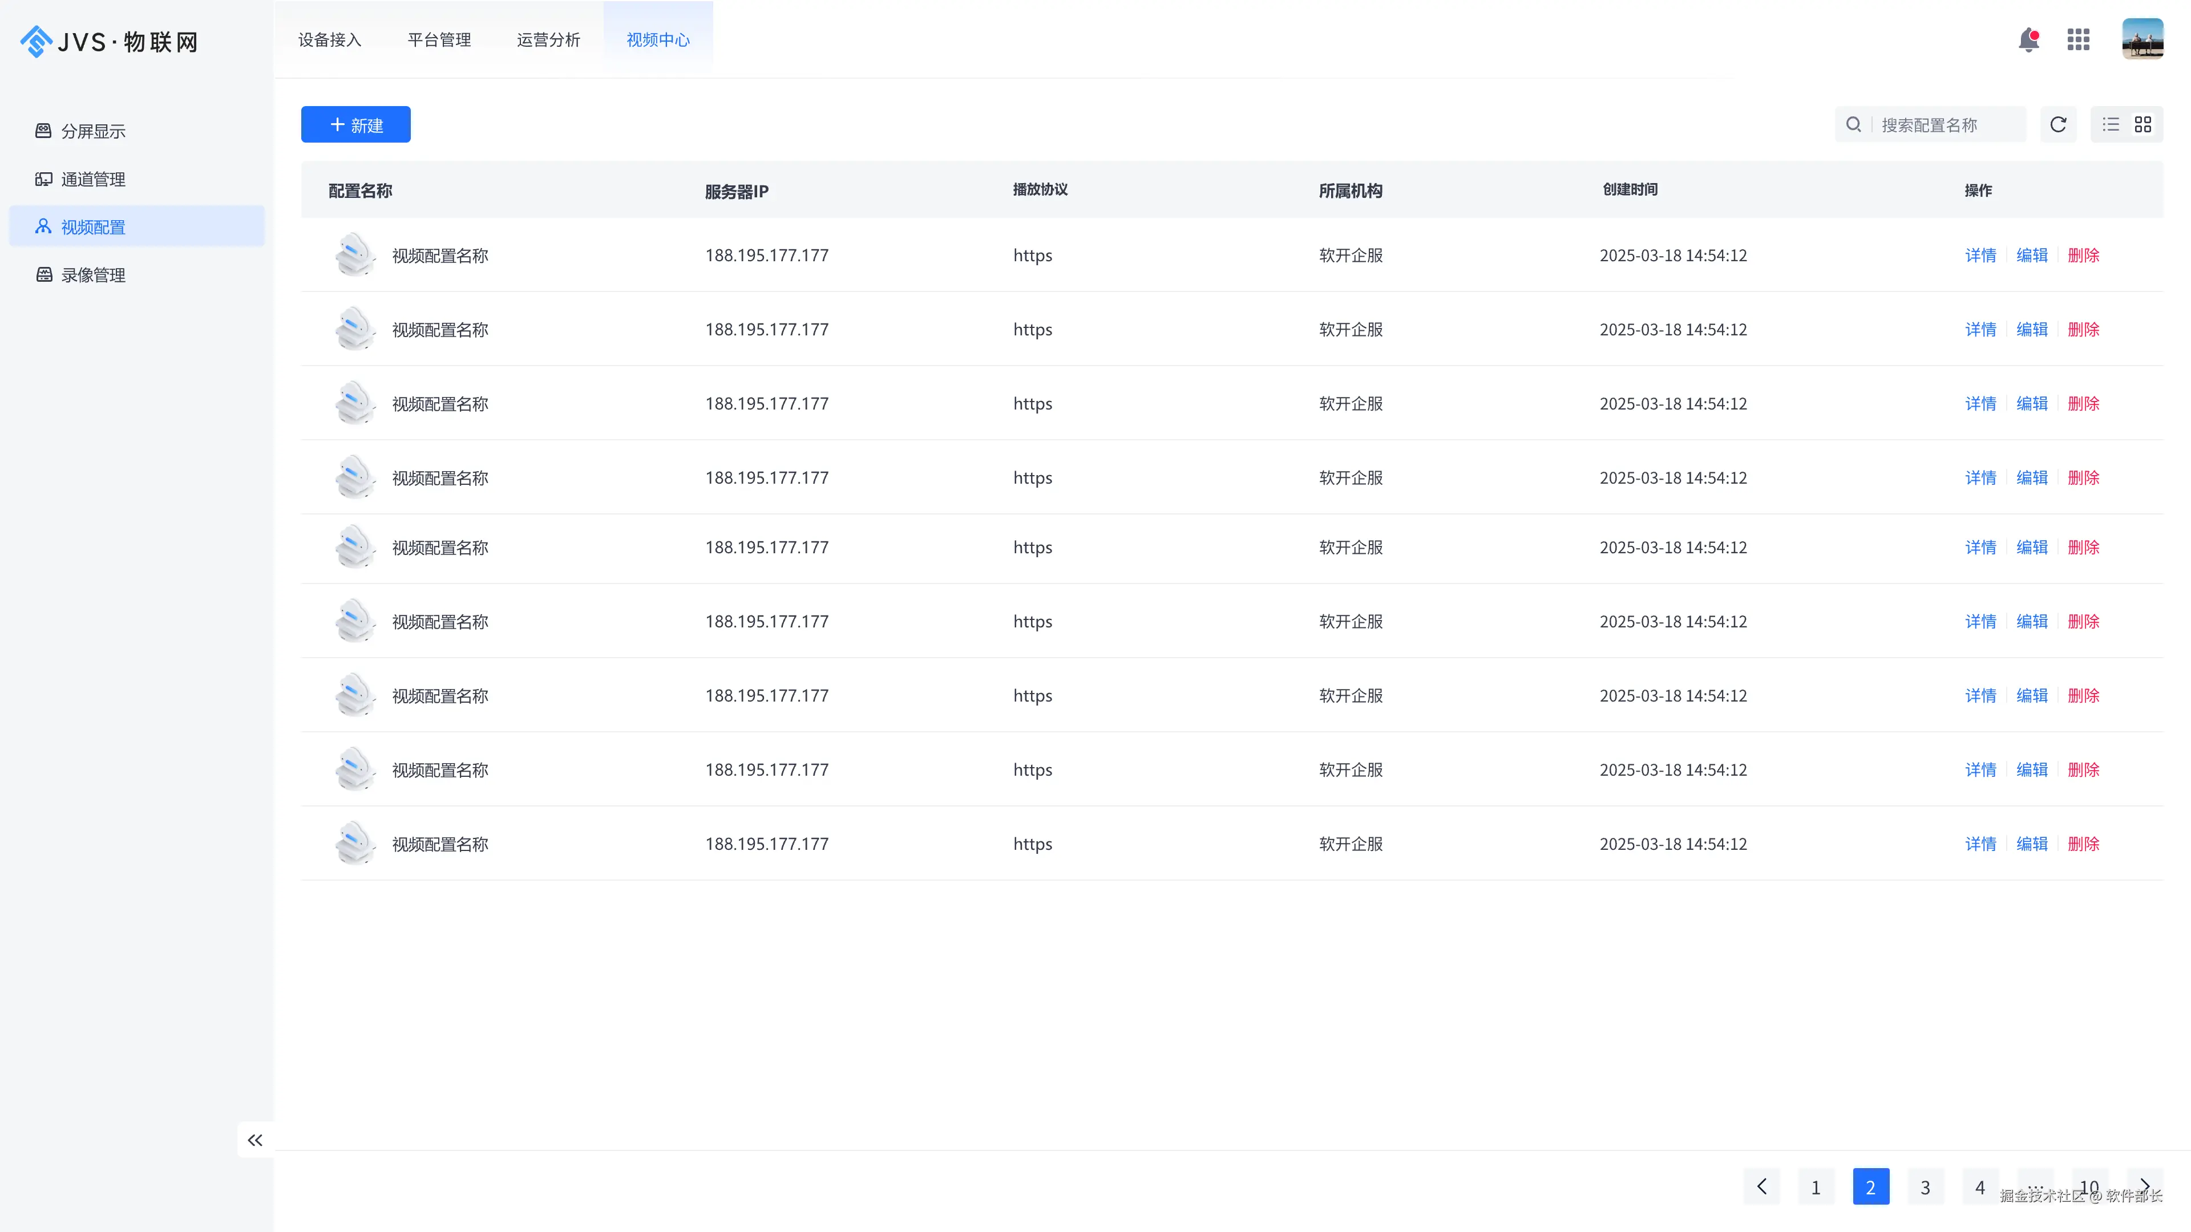Switch to card grid view
This screenshot has height=1232, width=2191.
point(2143,125)
